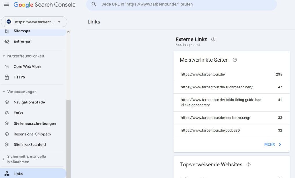Click the Top-verweisende Websites heading
Viewport: 295px width, 178px height.
[x=211, y=165]
